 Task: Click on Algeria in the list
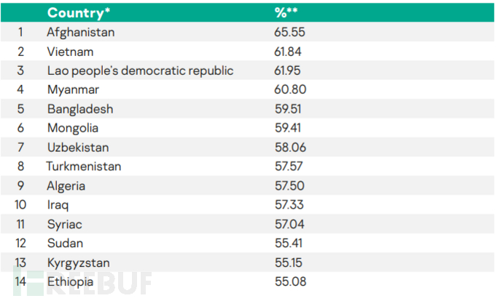pyautogui.click(x=66, y=185)
